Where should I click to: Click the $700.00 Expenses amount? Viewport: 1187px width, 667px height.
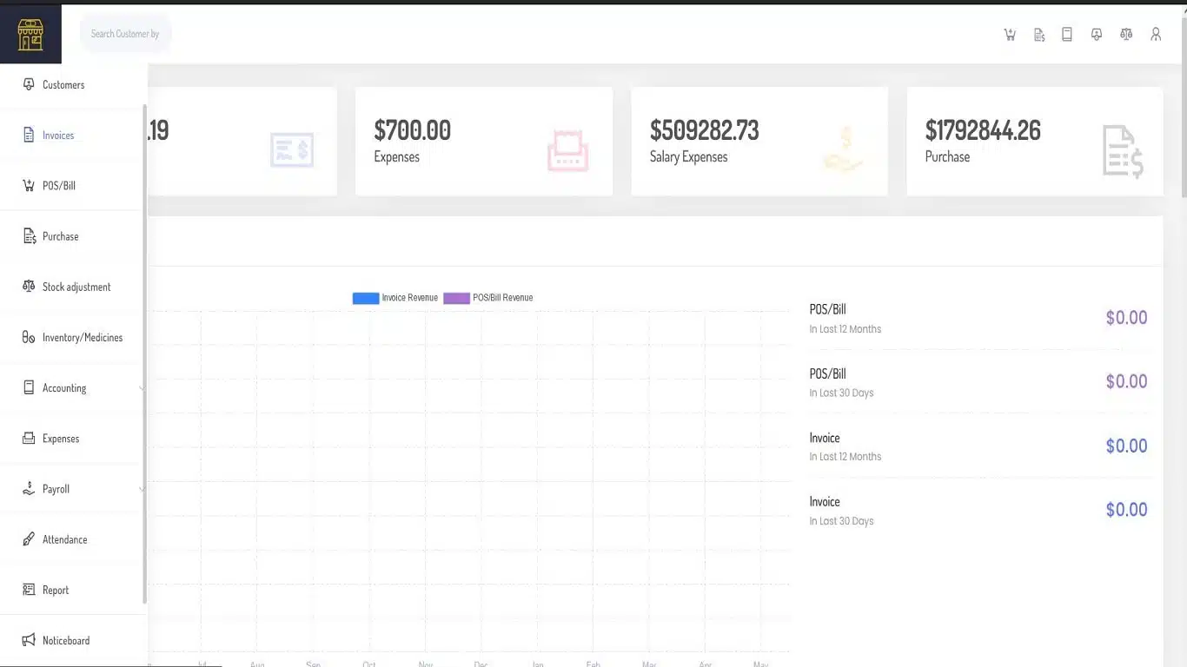click(x=413, y=130)
